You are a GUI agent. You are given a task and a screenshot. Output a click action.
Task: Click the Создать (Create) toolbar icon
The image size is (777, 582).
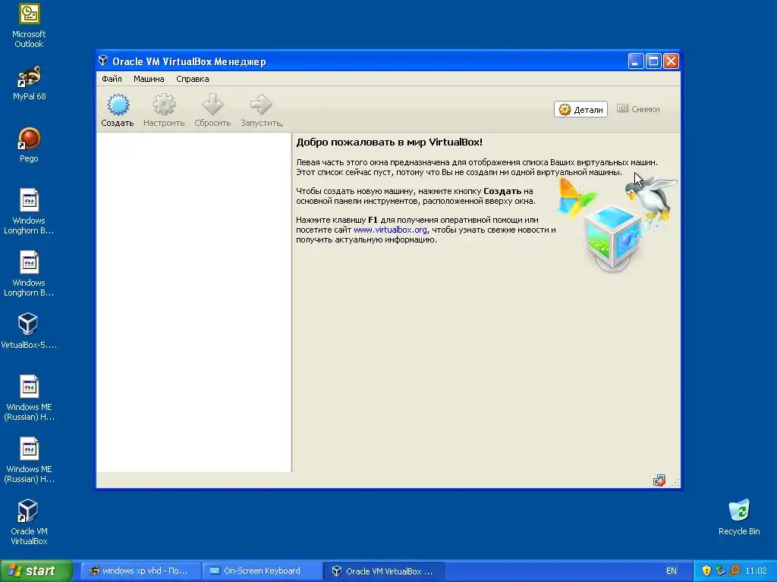(x=118, y=105)
